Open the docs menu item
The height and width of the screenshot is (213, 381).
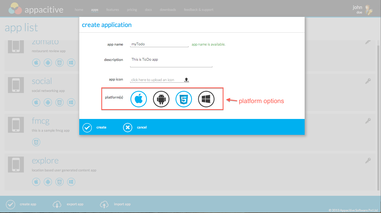pos(148,10)
